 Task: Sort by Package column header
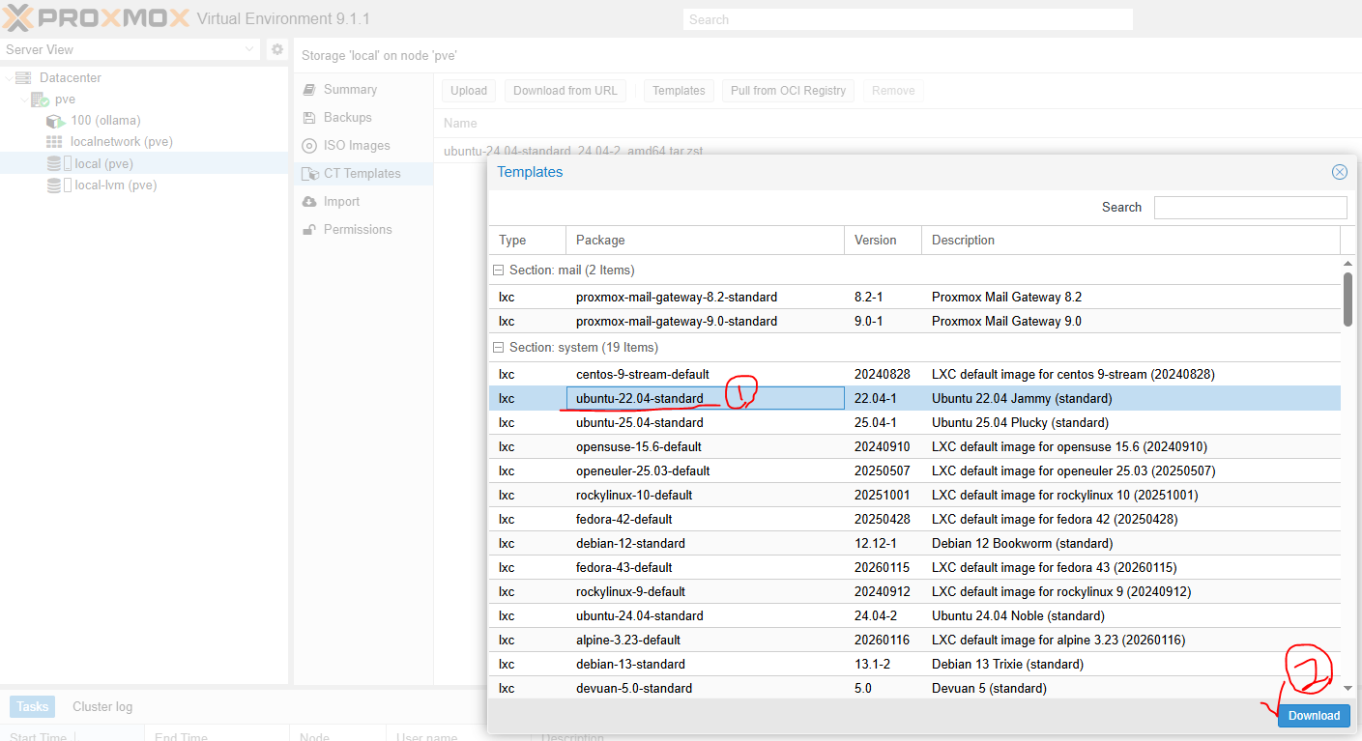click(705, 240)
